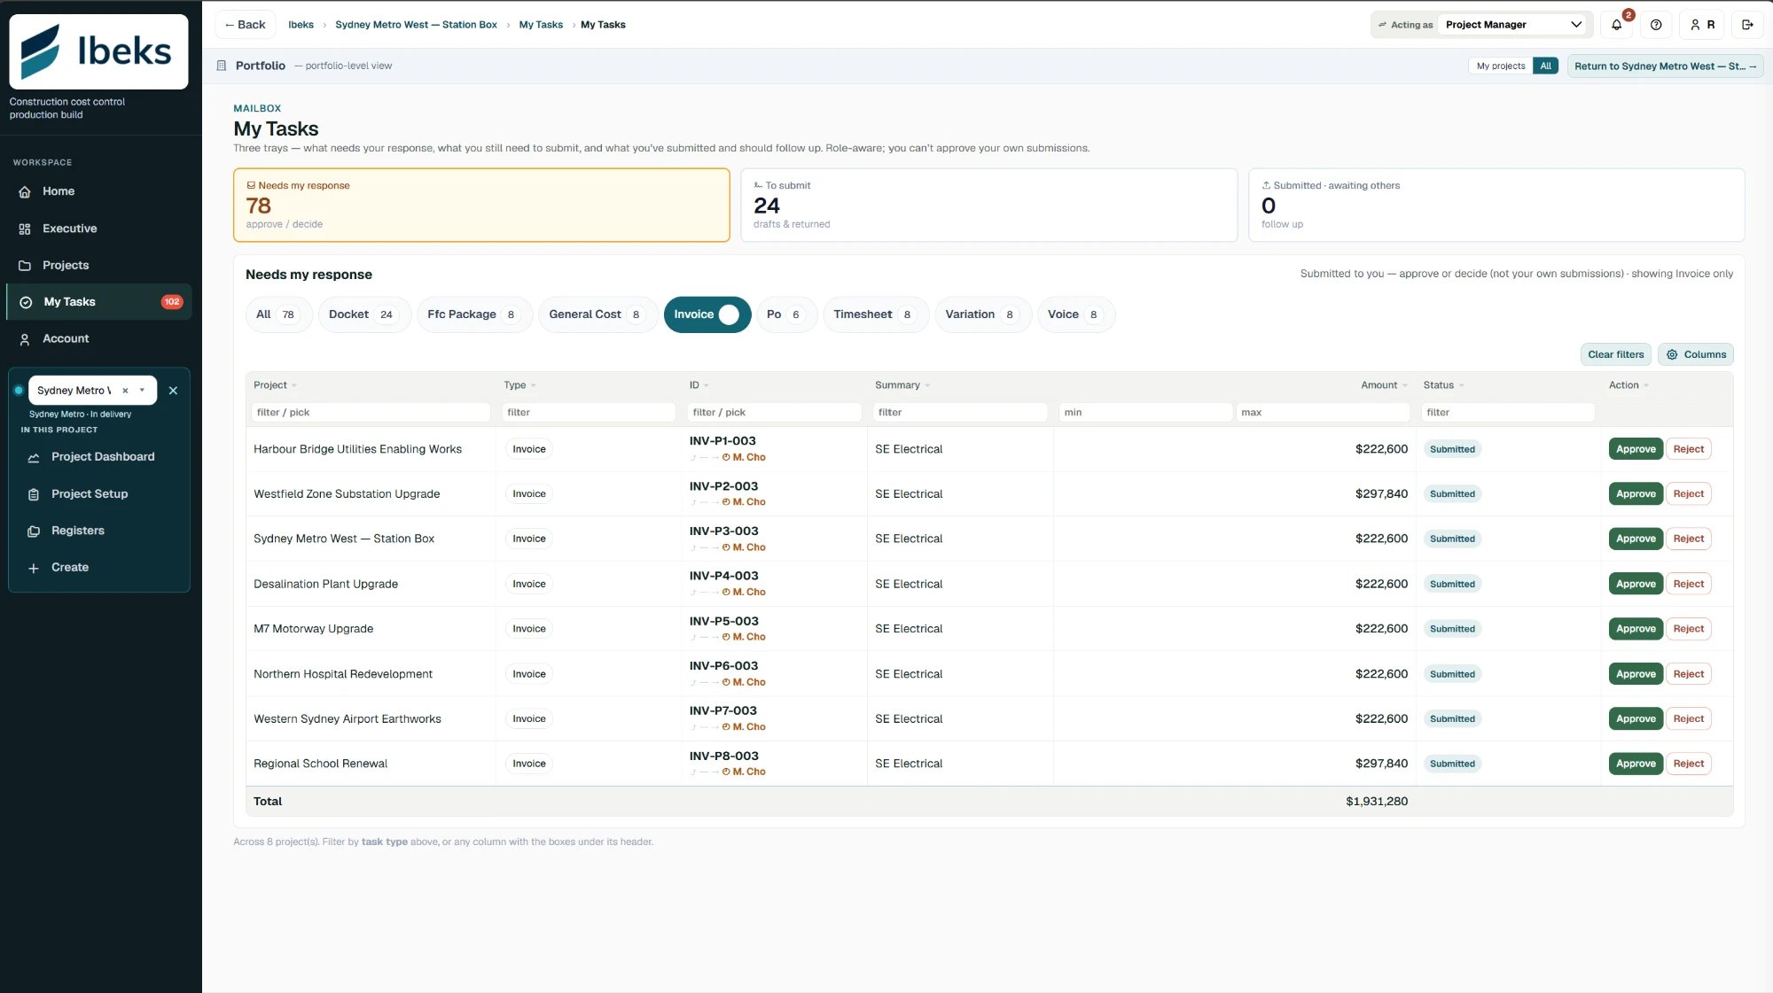Open the Submitted awaiting others tray
The height and width of the screenshot is (993, 1773).
pyautogui.click(x=1496, y=205)
